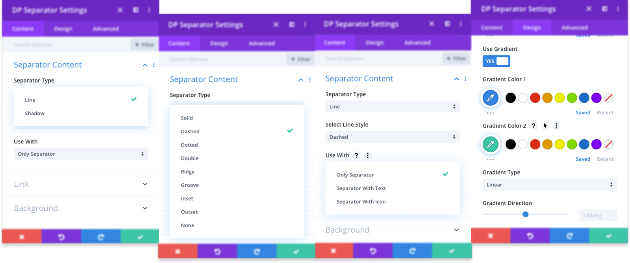Screen dimensions: 630x263
Task: Click the help question mark beside Gradient Color 2
Action: [534, 126]
